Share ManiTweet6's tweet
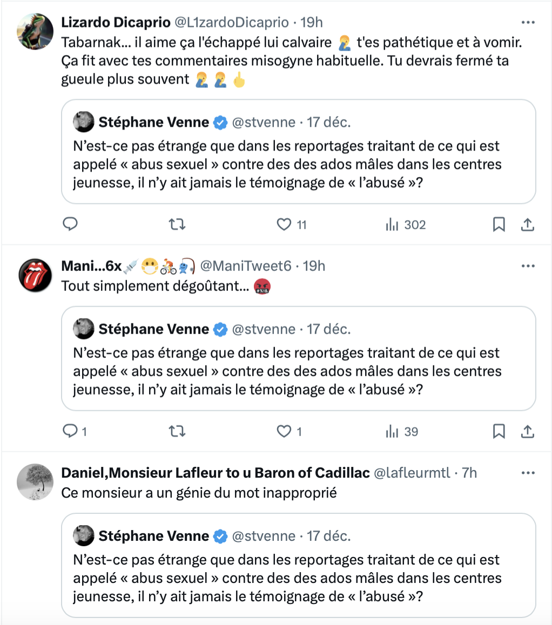The image size is (552, 625). [527, 431]
